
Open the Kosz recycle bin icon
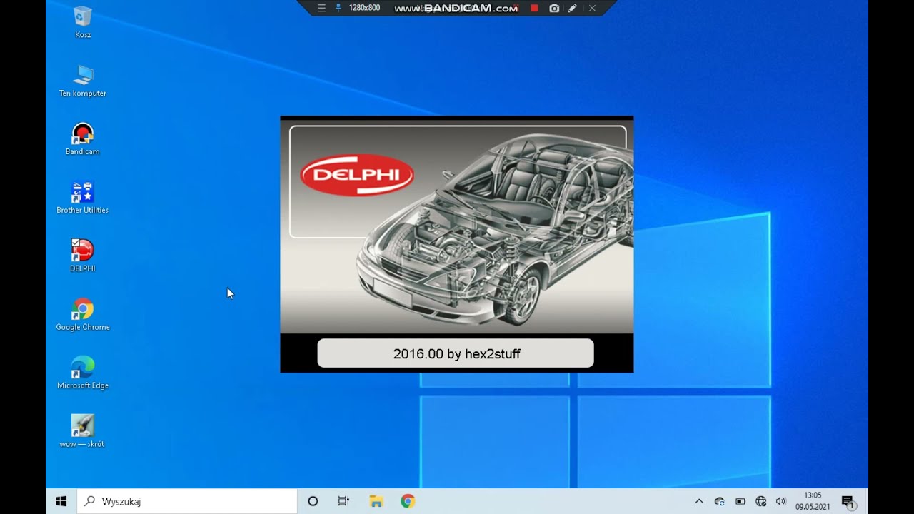[x=83, y=21]
